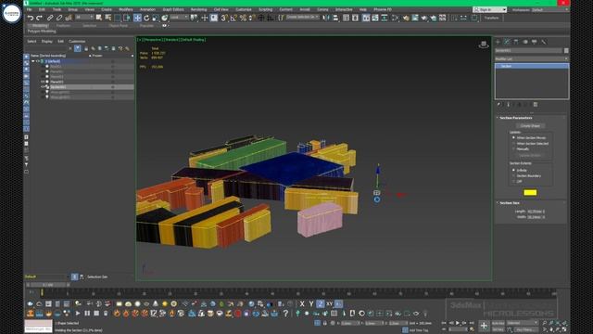This screenshot has width=593, height=334.
Task: Select the Infinite section extents radio
Action: [x=514, y=171]
